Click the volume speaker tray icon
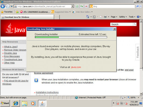The image size is (143, 107). [126, 103]
